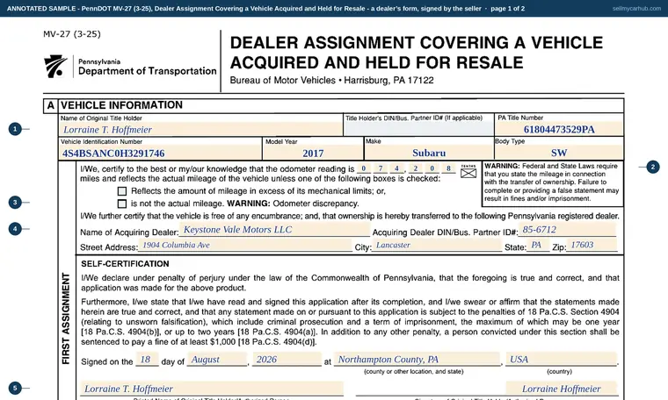
Task: Click the Body Type field showing SW
Action: (559, 153)
